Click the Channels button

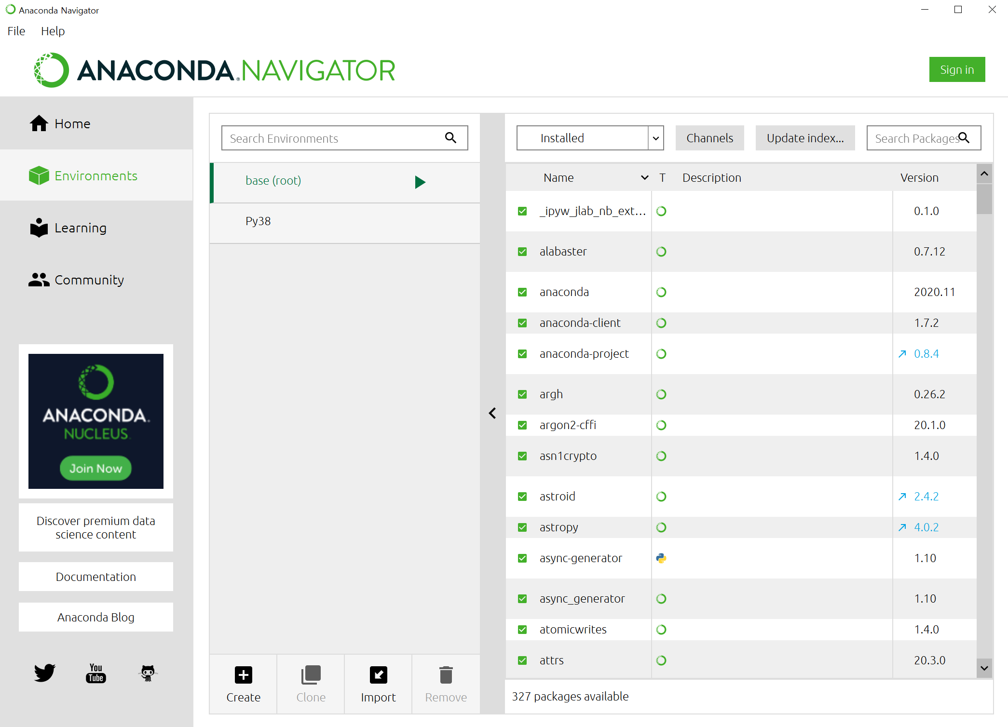pos(709,138)
